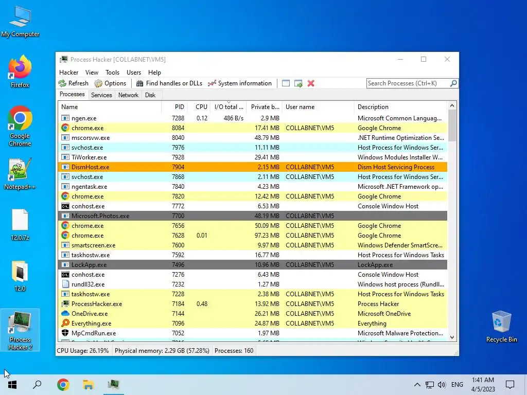The width and height of the screenshot is (527, 395).
Task: Click console icon of conhost.exe 7276
Action: click(65, 275)
